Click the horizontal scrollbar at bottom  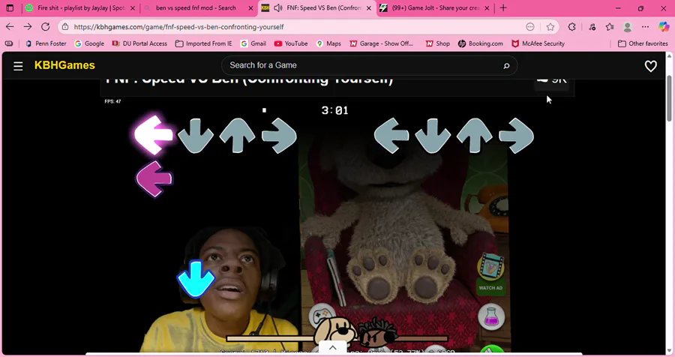point(334,354)
